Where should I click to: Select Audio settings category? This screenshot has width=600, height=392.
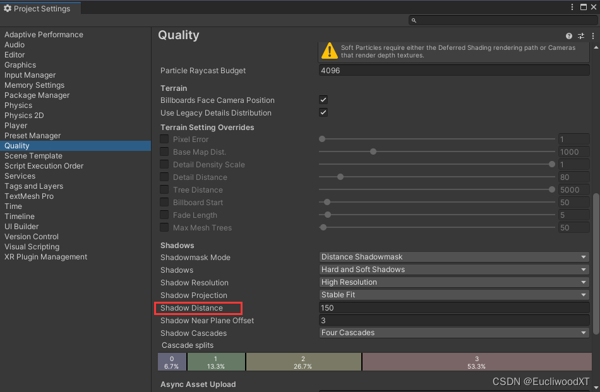click(x=15, y=45)
